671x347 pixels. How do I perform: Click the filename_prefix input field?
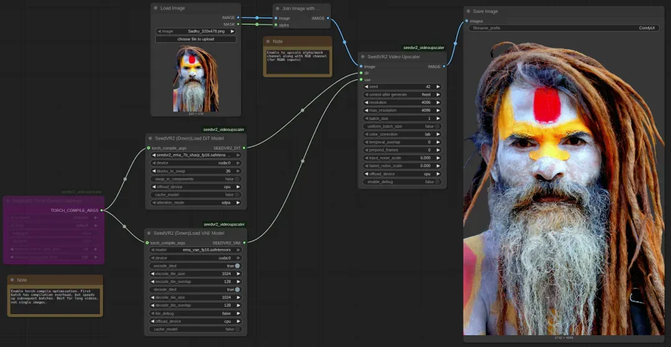coord(563,28)
